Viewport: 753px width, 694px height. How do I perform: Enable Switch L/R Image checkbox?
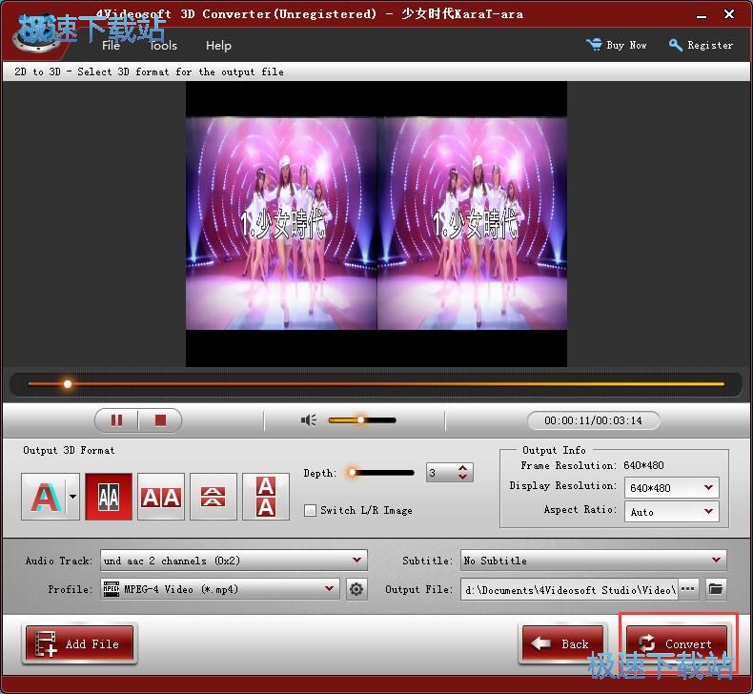pos(310,510)
